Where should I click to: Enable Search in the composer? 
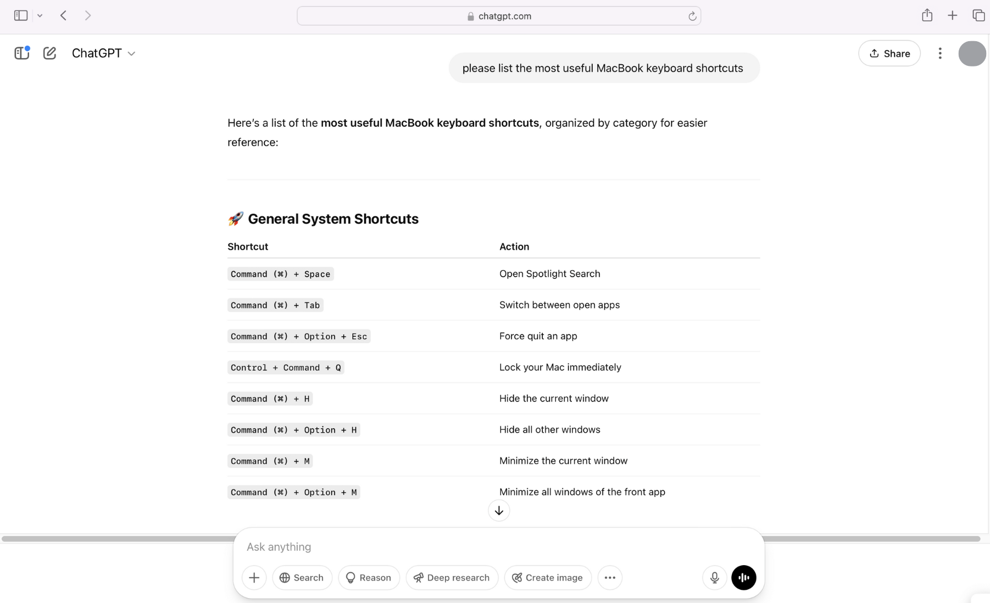302,577
